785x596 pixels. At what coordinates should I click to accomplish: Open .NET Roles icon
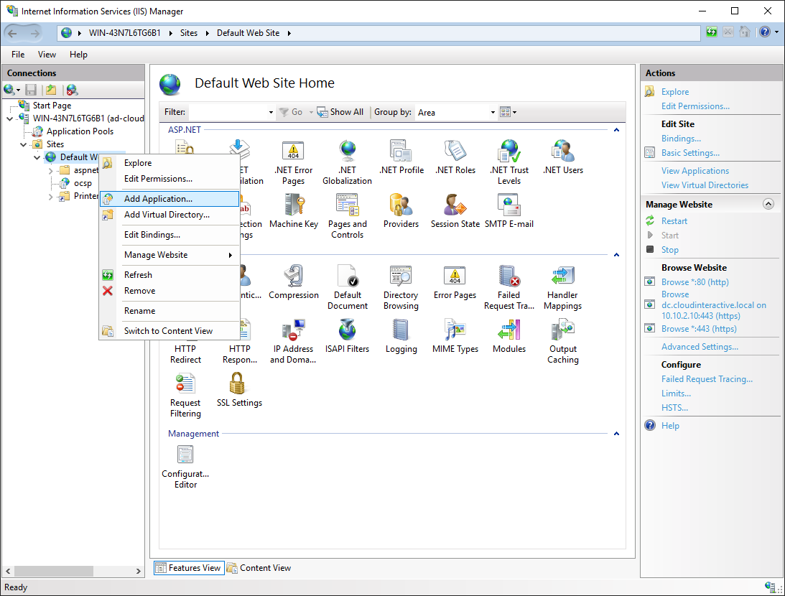tap(455, 157)
